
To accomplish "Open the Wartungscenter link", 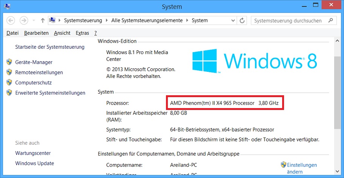I will pos(33,153).
